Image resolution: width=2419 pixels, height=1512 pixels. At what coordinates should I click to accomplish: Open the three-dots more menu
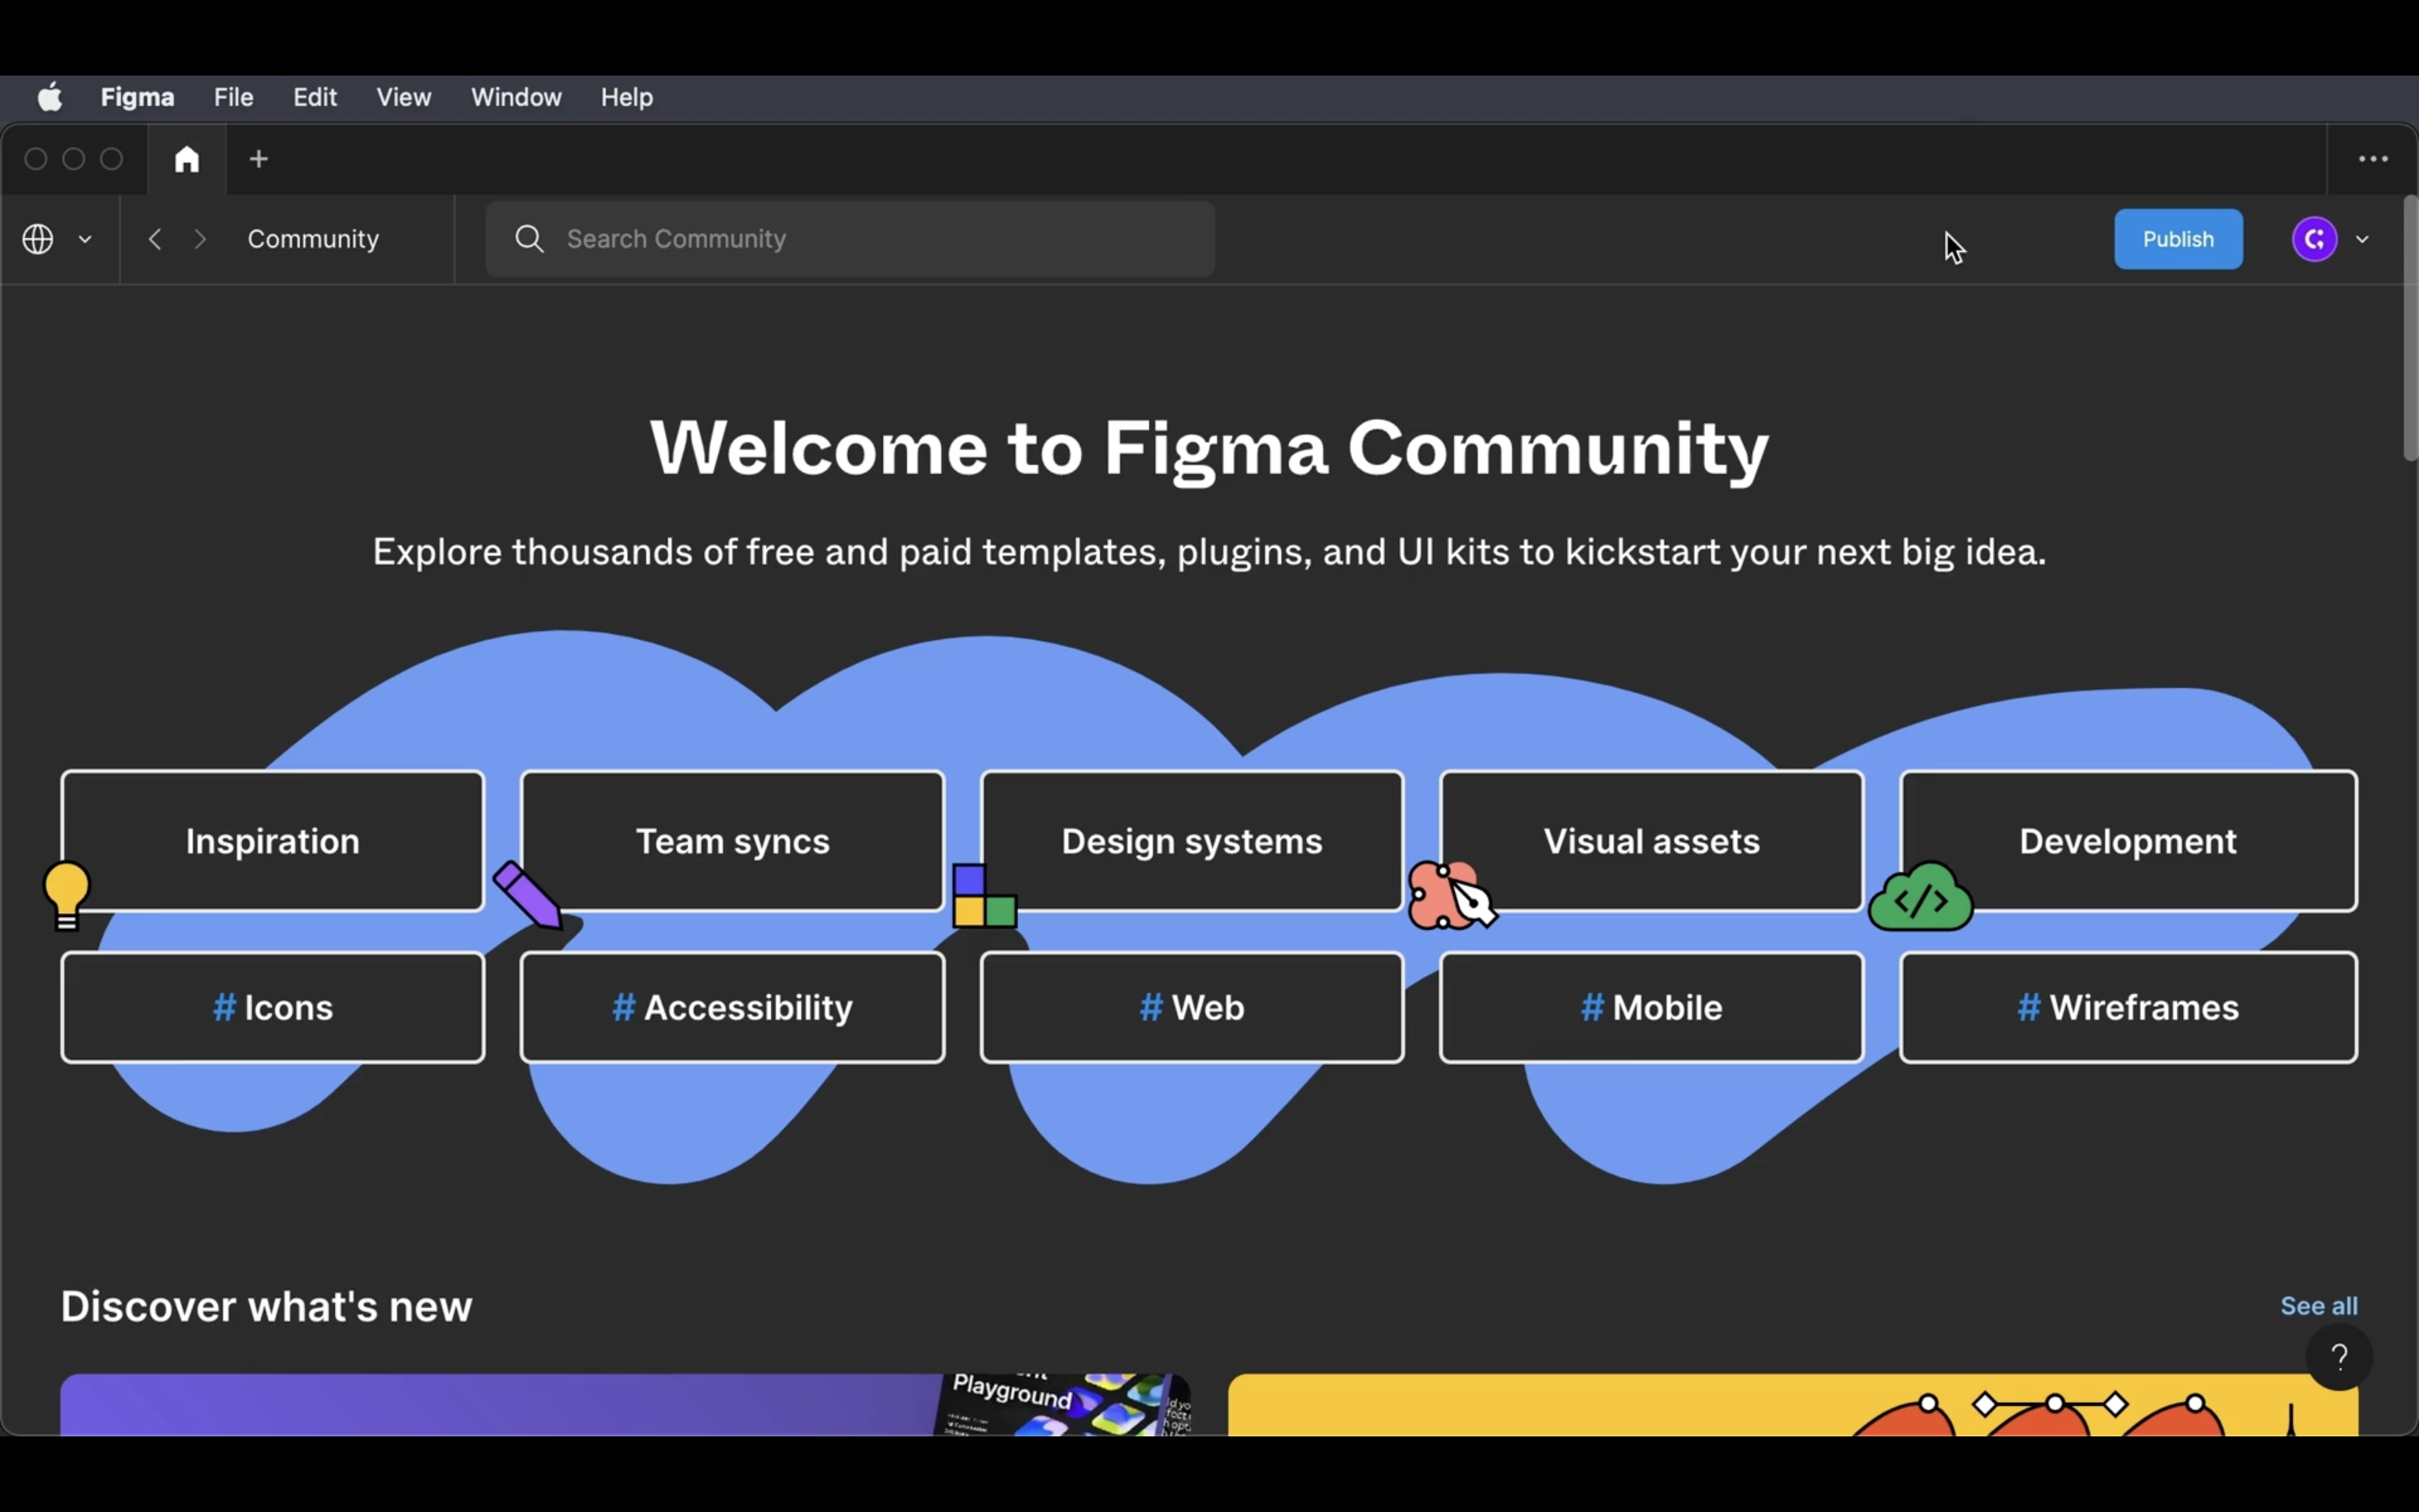coord(2373,159)
